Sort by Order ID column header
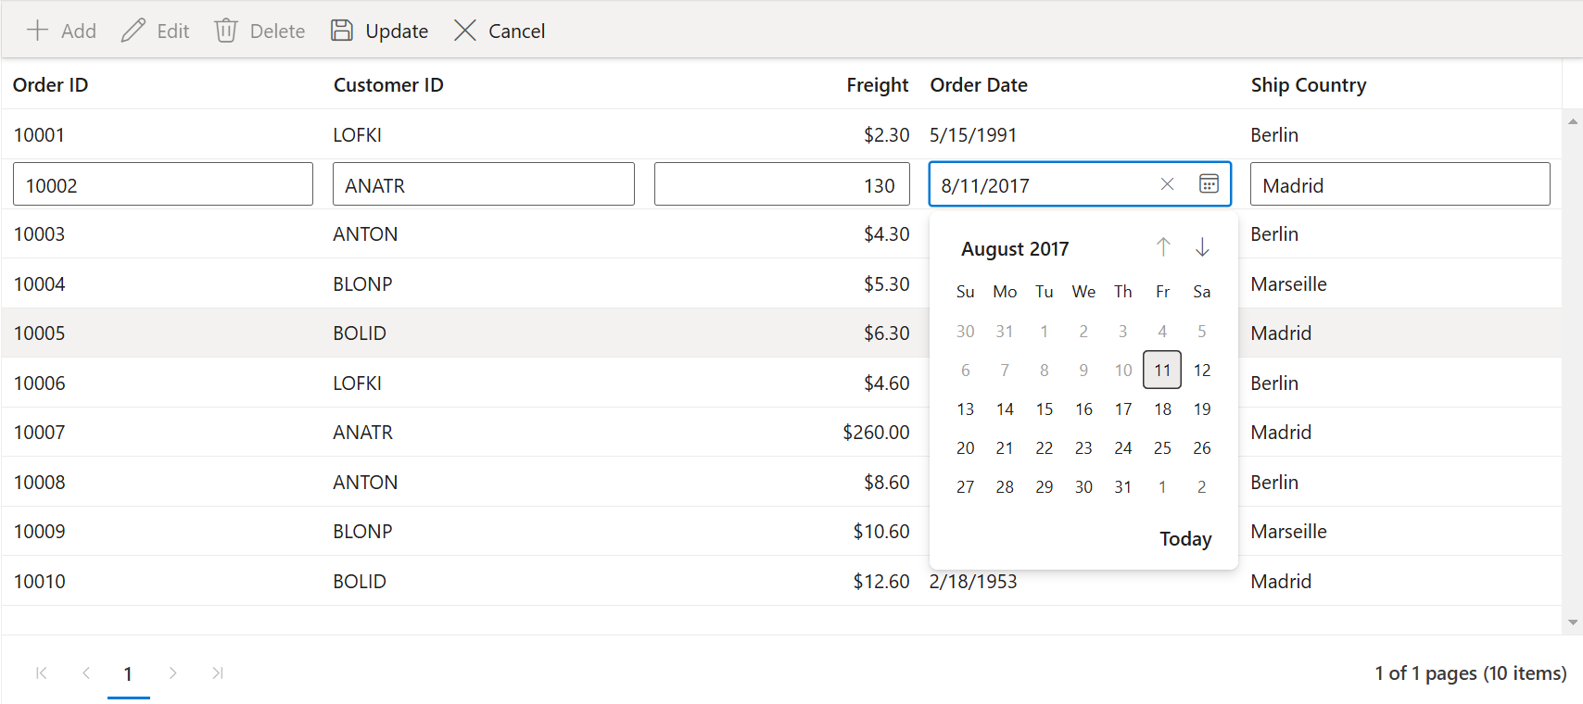 click(x=50, y=84)
